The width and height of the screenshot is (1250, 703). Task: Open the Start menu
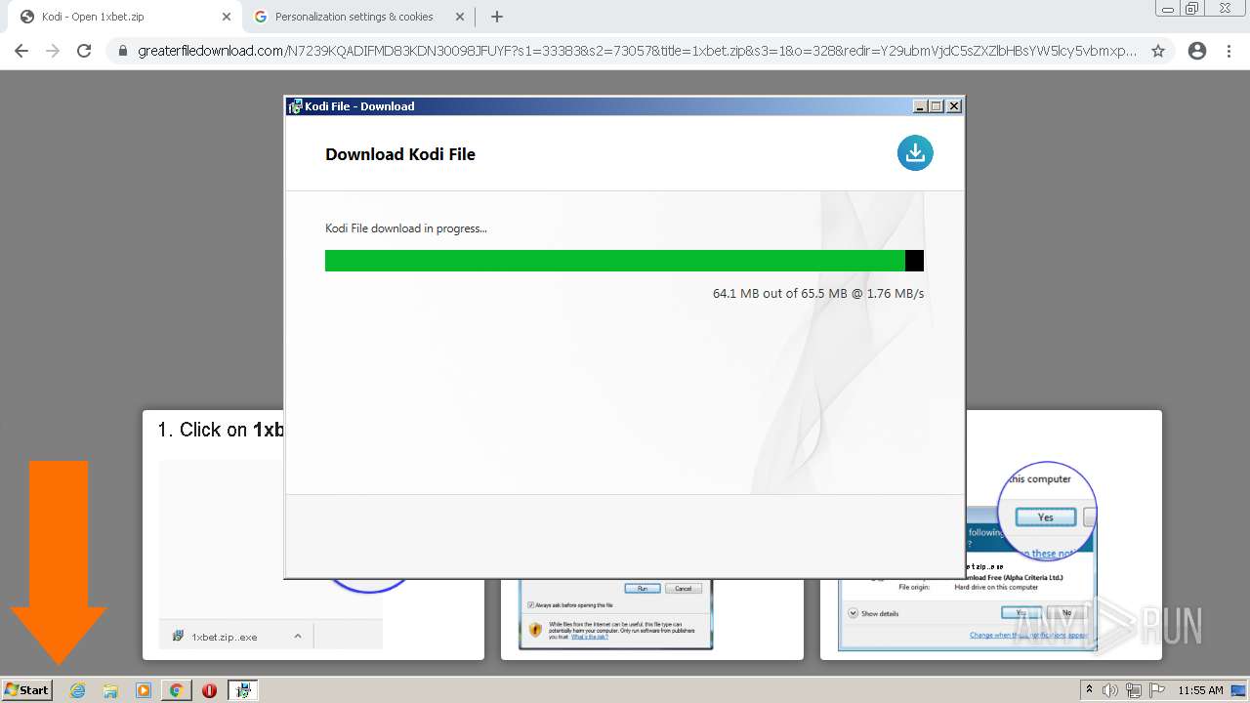click(x=27, y=690)
